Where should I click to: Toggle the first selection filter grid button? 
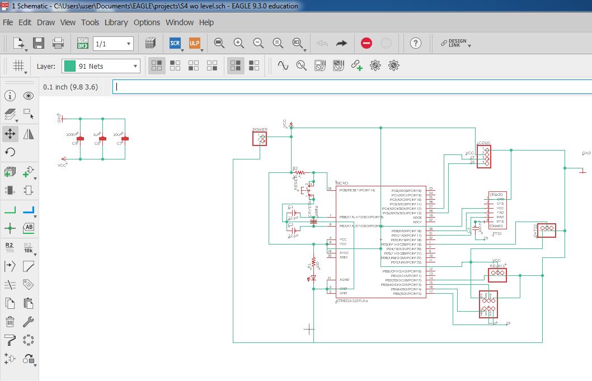[x=157, y=65]
